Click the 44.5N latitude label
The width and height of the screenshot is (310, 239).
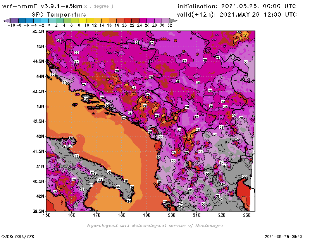38,61
